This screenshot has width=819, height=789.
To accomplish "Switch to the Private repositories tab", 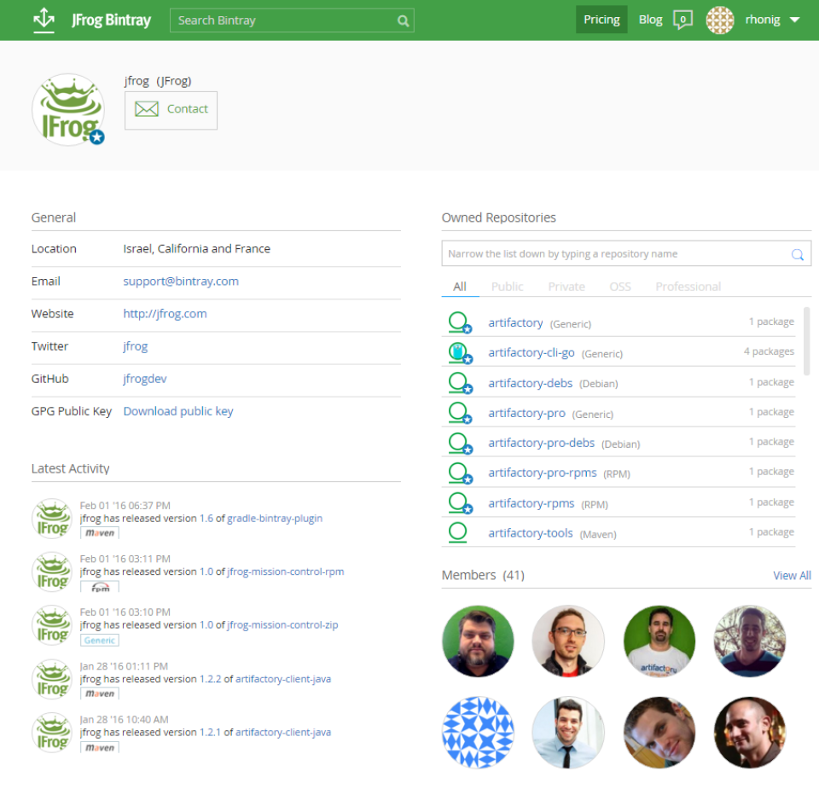I will point(566,287).
